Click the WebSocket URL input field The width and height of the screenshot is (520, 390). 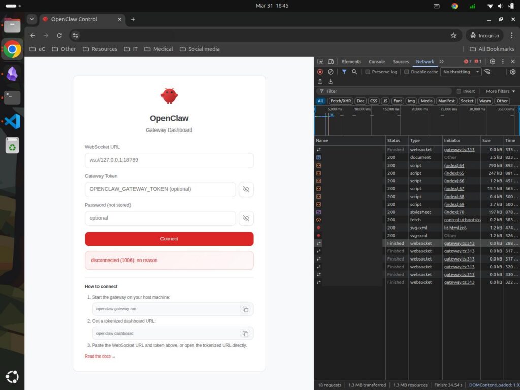tap(169, 160)
